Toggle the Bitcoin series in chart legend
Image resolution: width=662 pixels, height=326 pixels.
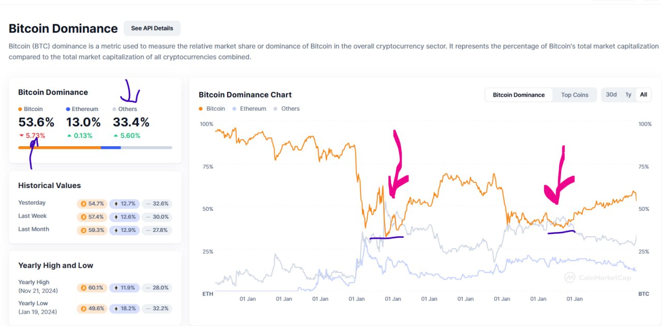click(212, 108)
